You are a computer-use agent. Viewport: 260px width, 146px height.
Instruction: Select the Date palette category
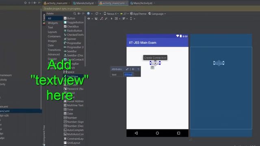click(50, 45)
